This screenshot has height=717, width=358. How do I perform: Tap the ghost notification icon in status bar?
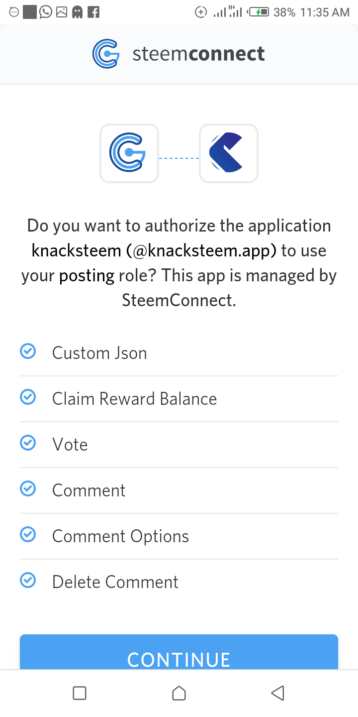tap(77, 12)
